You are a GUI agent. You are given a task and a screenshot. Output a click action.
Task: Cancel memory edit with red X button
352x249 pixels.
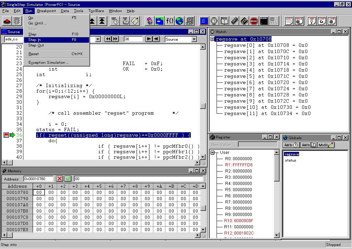(59, 179)
